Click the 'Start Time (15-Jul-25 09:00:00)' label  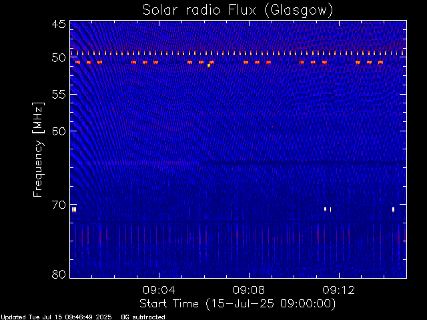pyautogui.click(x=238, y=304)
